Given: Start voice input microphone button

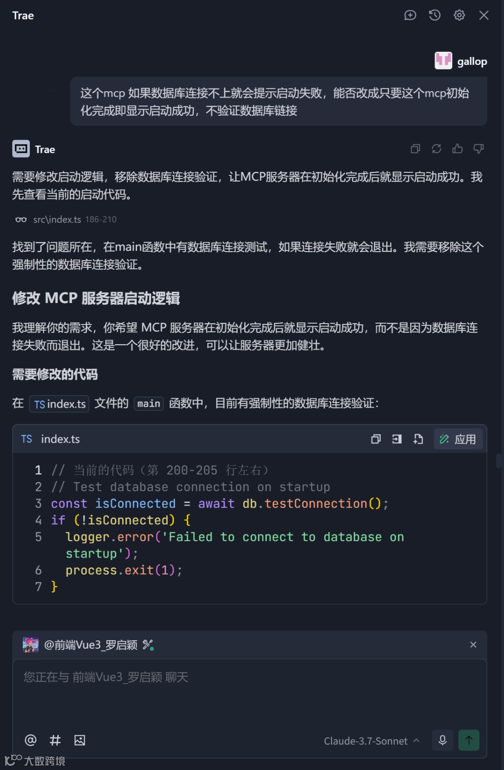Looking at the screenshot, I should coord(442,740).
